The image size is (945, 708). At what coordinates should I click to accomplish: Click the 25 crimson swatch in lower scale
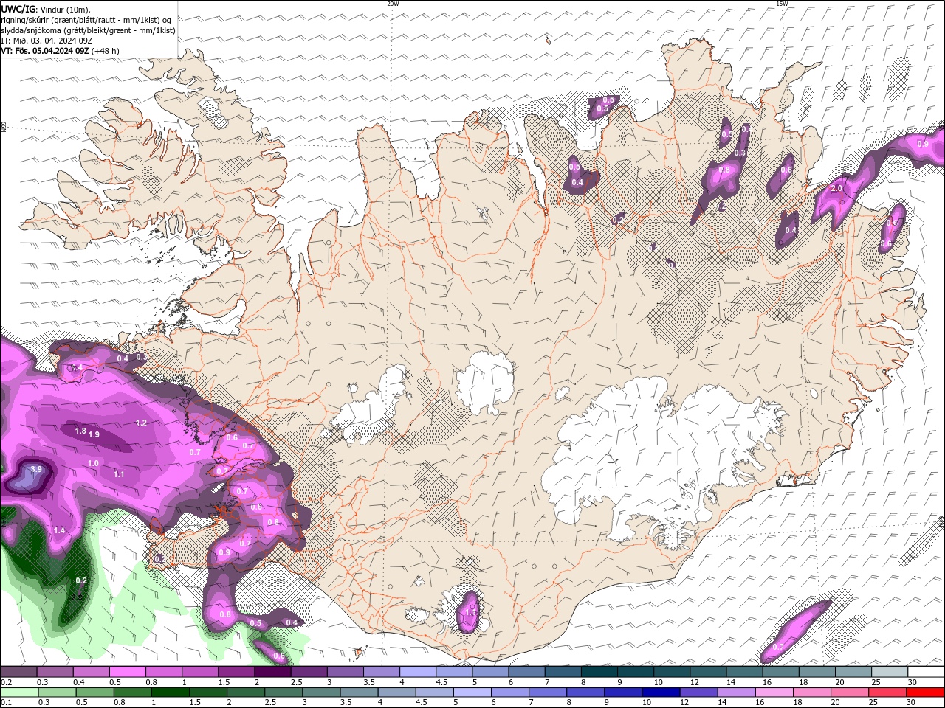coord(887,692)
